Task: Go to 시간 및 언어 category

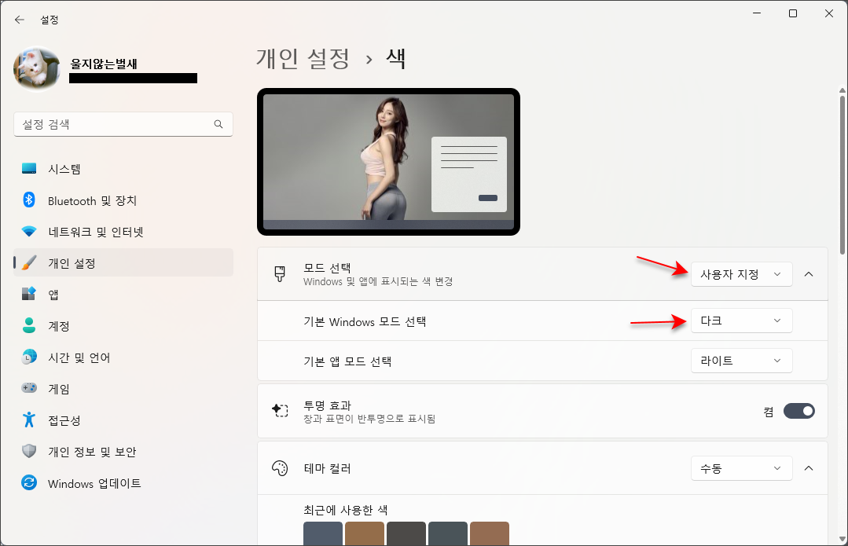Action: click(x=123, y=357)
